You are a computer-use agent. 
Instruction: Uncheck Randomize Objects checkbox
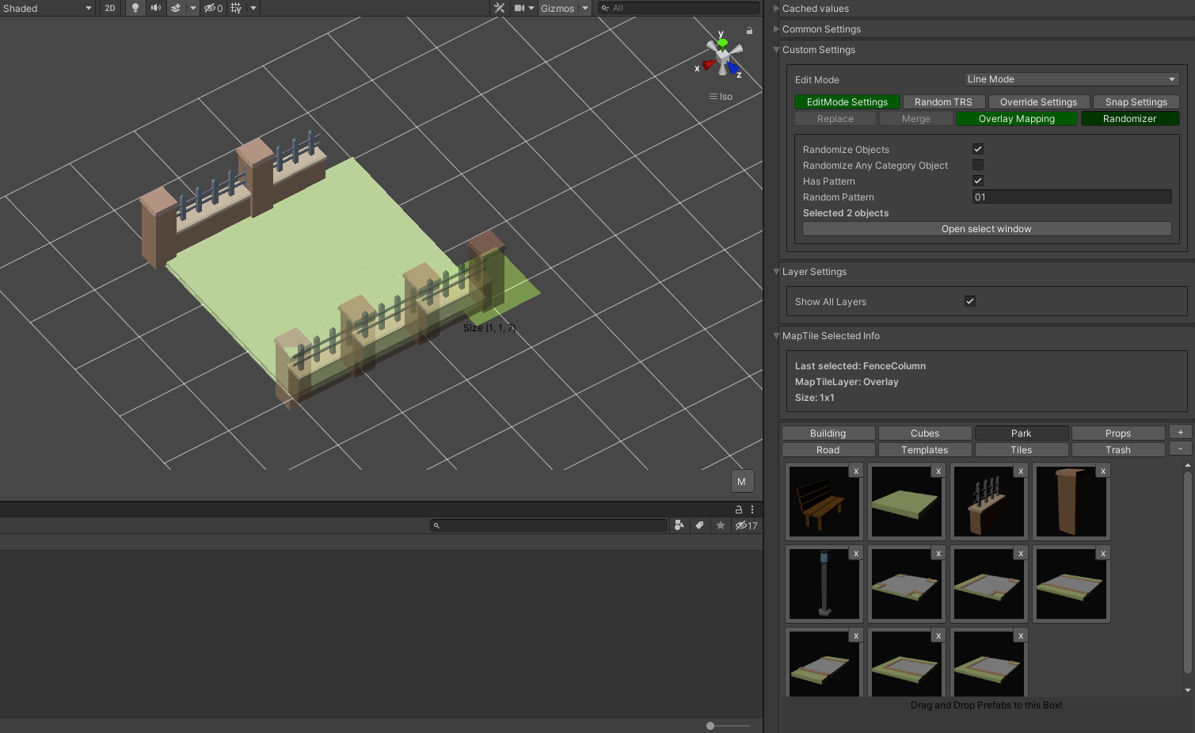click(x=978, y=149)
